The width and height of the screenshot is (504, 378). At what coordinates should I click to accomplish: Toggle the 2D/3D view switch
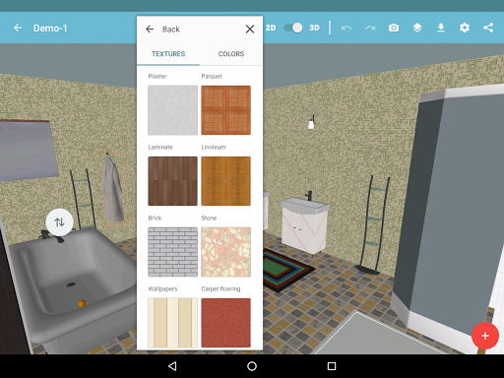pos(293,28)
